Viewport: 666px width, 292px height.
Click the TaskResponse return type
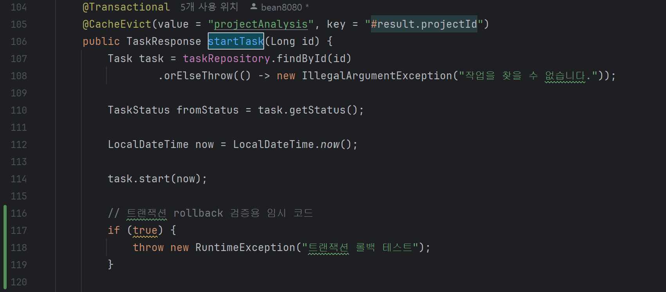click(164, 41)
